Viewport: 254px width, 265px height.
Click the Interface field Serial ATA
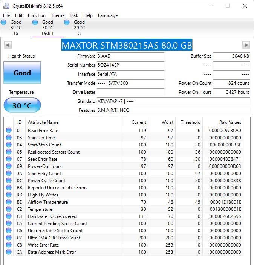pyautogui.click(x=130, y=74)
